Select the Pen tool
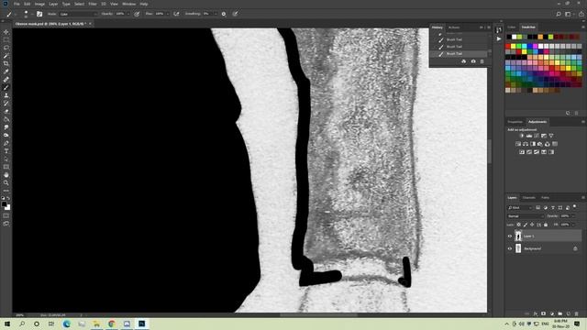Viewport: 587px width, 330px height. (6, 143)
